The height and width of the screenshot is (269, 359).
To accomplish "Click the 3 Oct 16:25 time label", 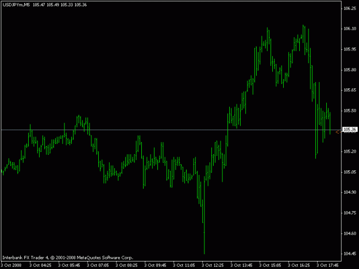I will coord(299,266).
